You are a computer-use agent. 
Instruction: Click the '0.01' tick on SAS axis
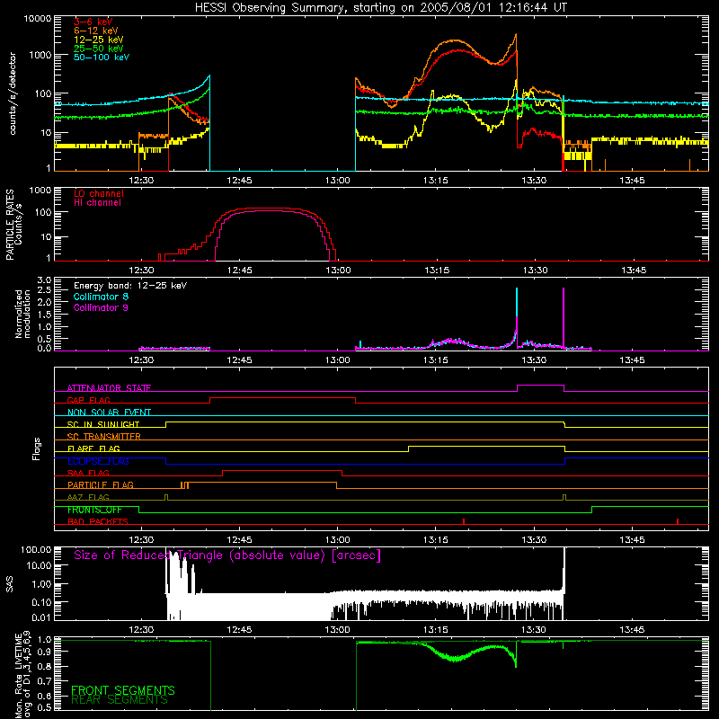coord(41,617)
